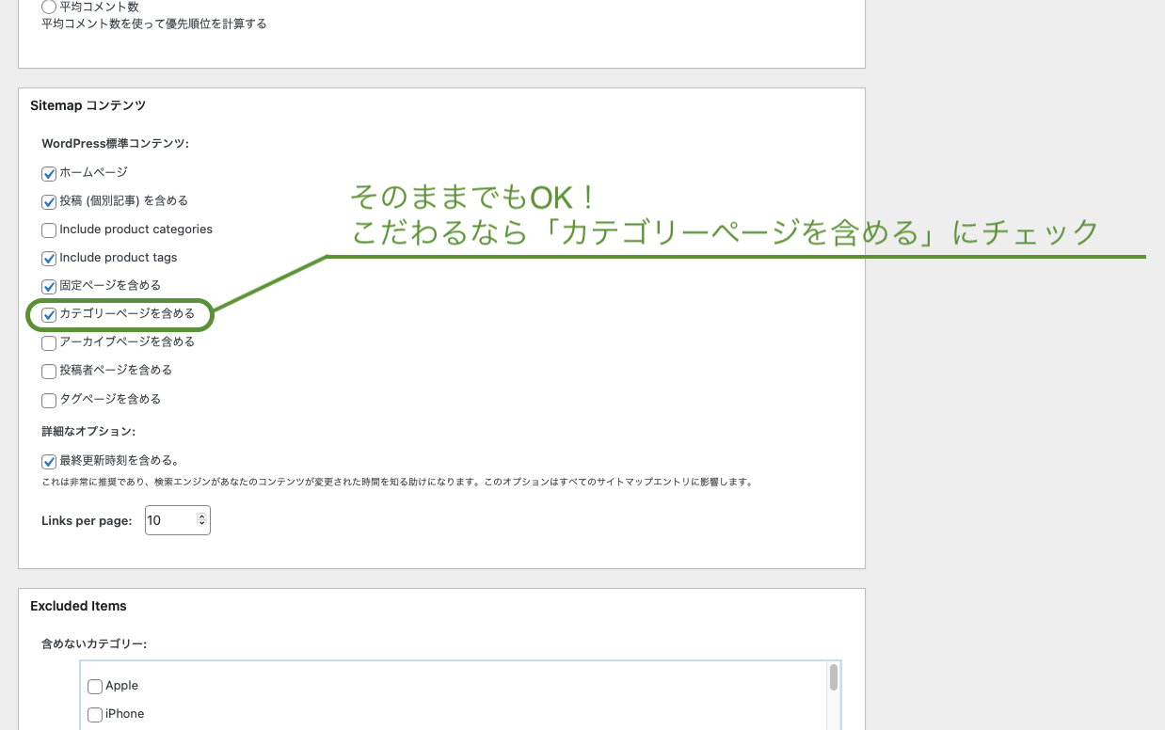Enable アーカイブページを含める checkbox

pyautogui.click(x=49, y=343)
